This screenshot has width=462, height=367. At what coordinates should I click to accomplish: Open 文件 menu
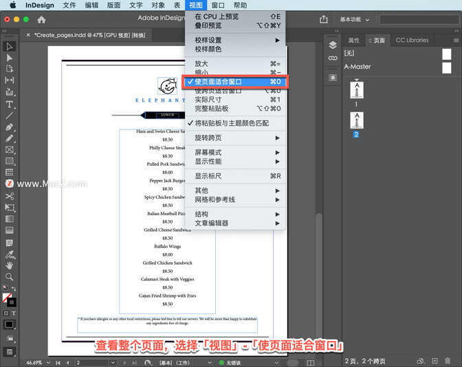point(69,5)
